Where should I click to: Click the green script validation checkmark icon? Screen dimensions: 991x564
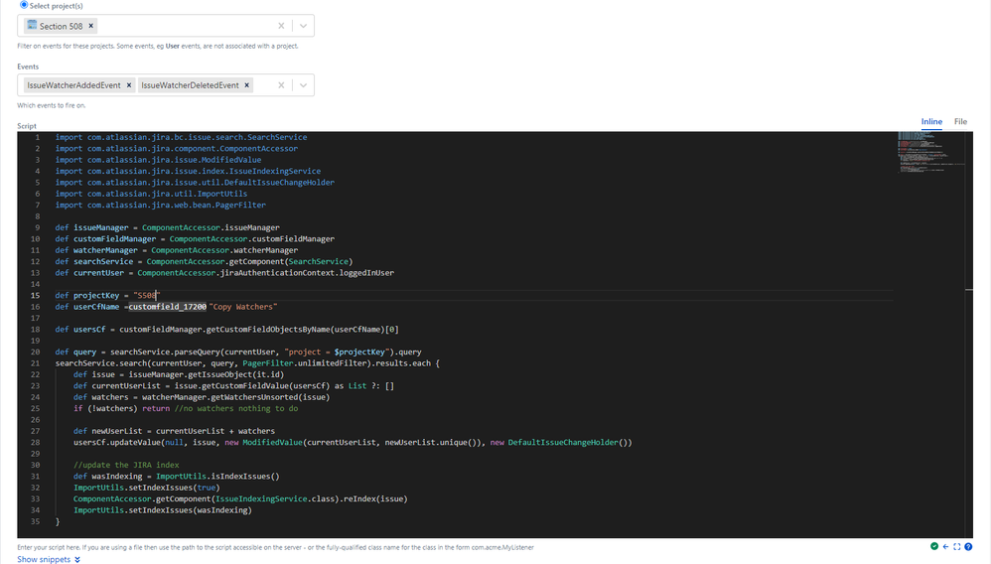pos(934,546)
